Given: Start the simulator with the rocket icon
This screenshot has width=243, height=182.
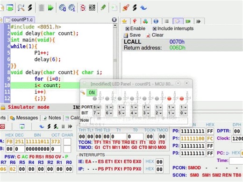Looking at the screenshot, I should tap(126, 7).
